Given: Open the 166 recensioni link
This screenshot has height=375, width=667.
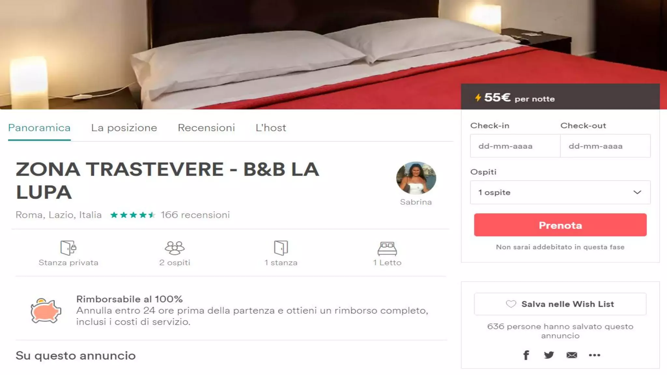Looking at the screenshot, I should click(195, 215).
